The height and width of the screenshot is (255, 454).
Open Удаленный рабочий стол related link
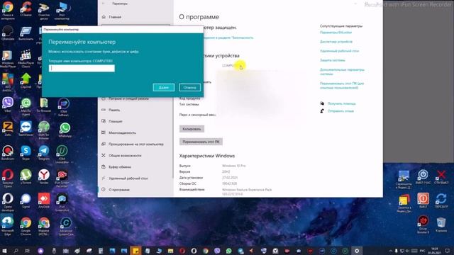[339, 51]
